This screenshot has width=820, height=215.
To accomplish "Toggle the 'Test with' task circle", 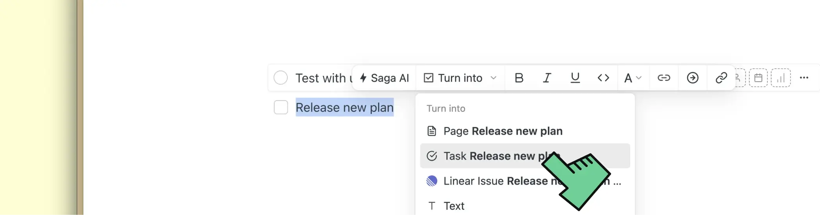I will pyautogui.click(x=281, y=78).
